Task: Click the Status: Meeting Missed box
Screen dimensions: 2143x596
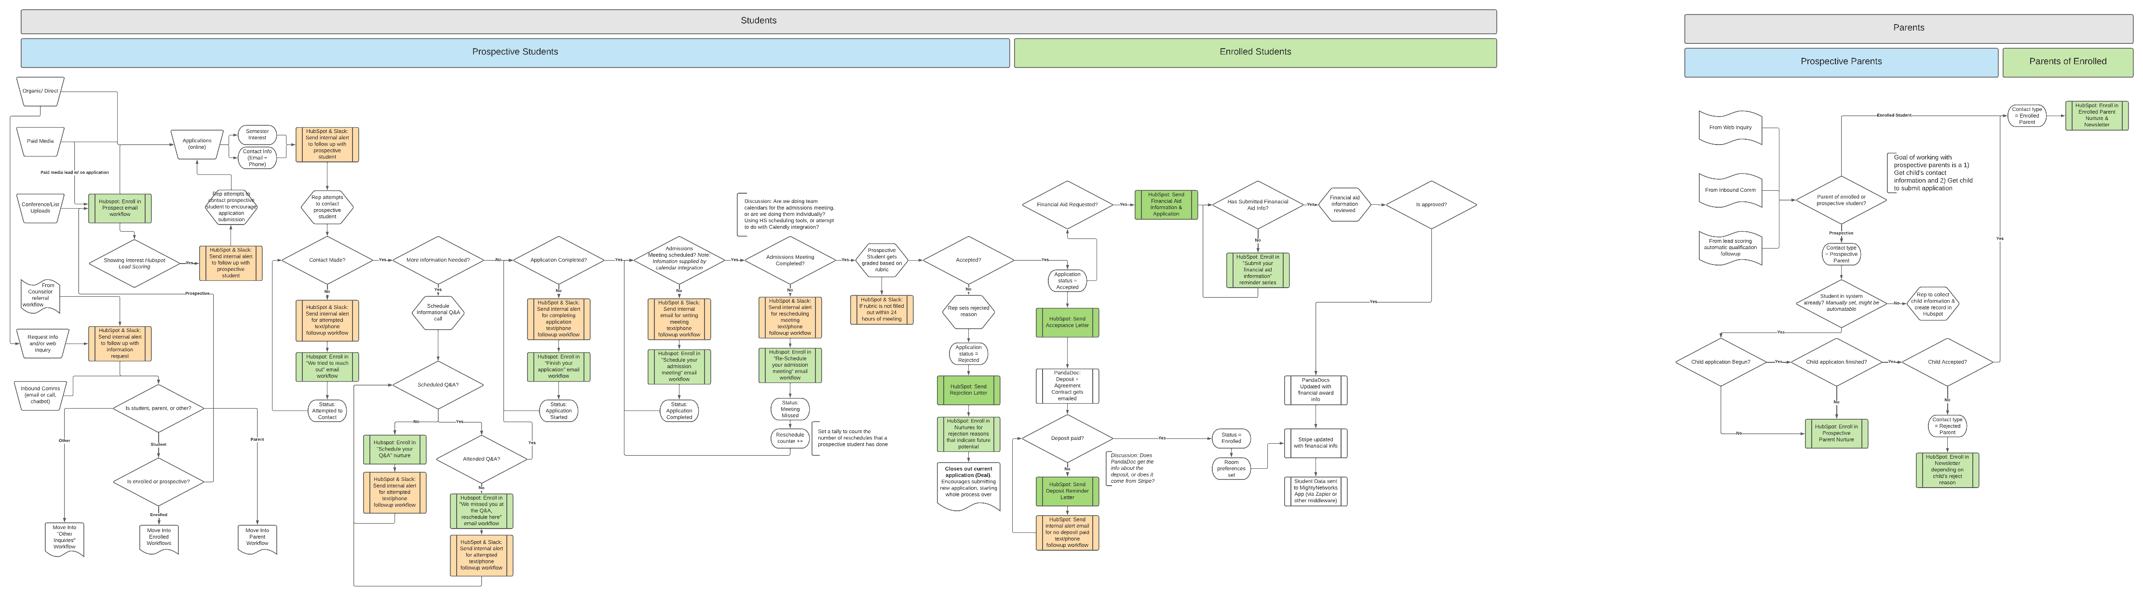Action: (x=789, y=409)
